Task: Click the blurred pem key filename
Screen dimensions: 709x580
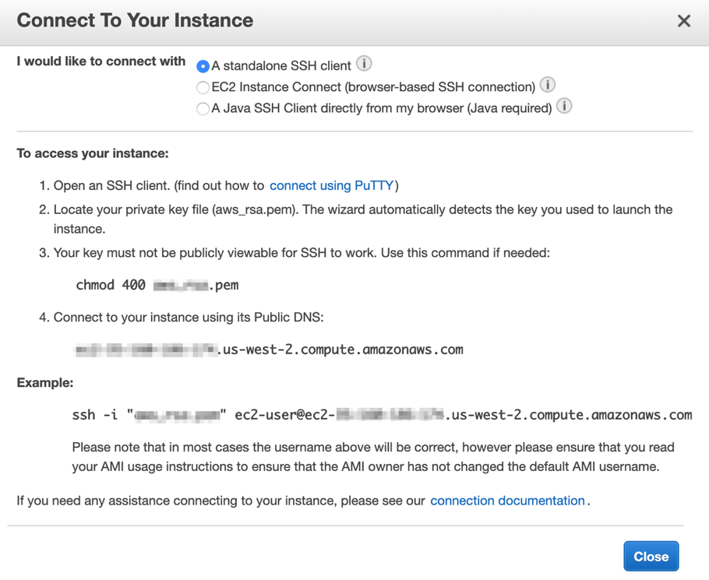Action: 196,285
